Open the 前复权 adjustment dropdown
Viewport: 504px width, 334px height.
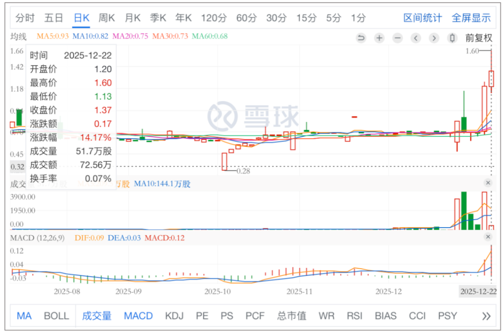478,38
